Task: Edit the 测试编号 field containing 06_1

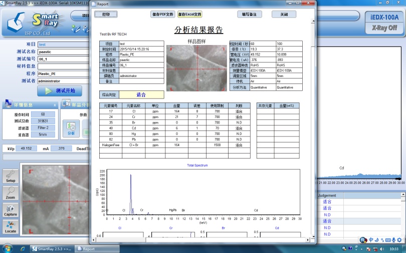Action: 64,59
